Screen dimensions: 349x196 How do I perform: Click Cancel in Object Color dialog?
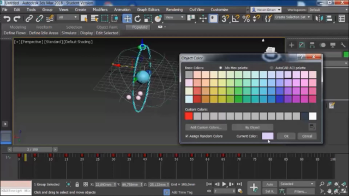click(307, 136)
